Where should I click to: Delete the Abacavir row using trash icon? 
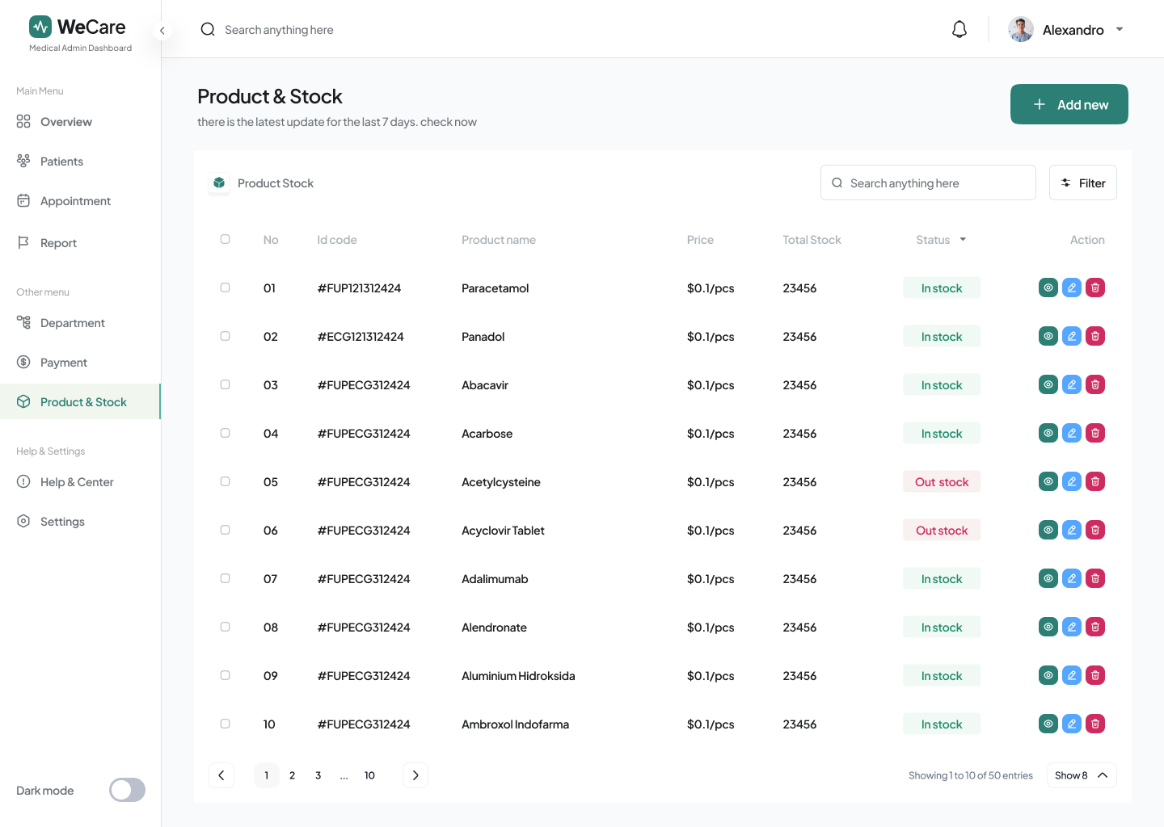click(x=1094, y=384)
